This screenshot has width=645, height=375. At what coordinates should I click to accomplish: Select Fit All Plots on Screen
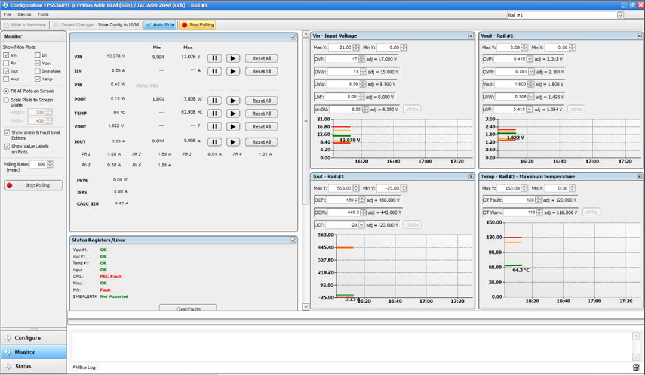6,91
